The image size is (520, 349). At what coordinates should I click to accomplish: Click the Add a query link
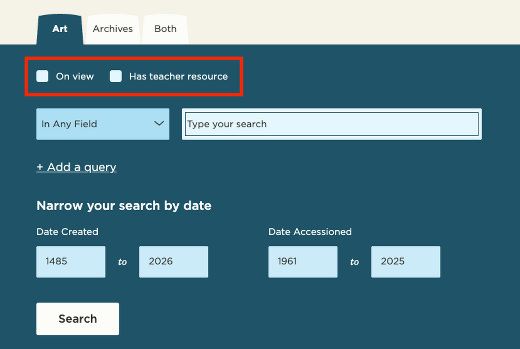click(x=76, y=167)
